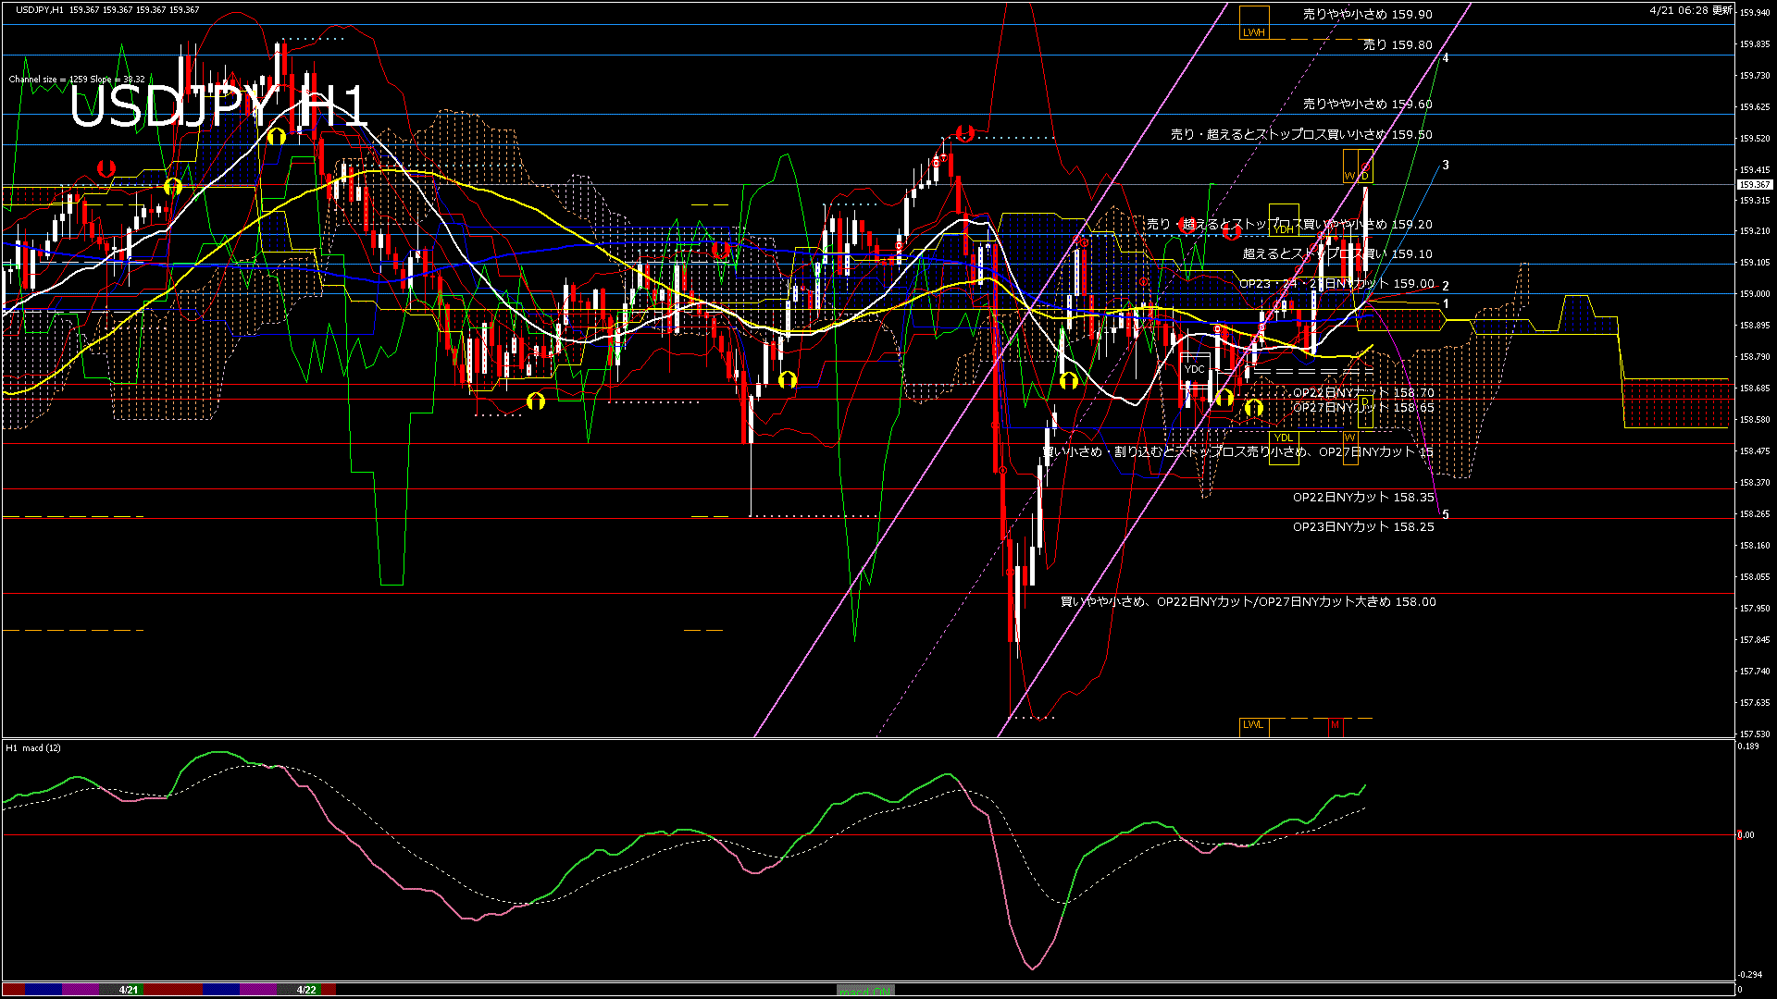Click the 4/21 06:28 更新 timestamp
This screenshot has width=1777, height=999.
(1690, 10)
